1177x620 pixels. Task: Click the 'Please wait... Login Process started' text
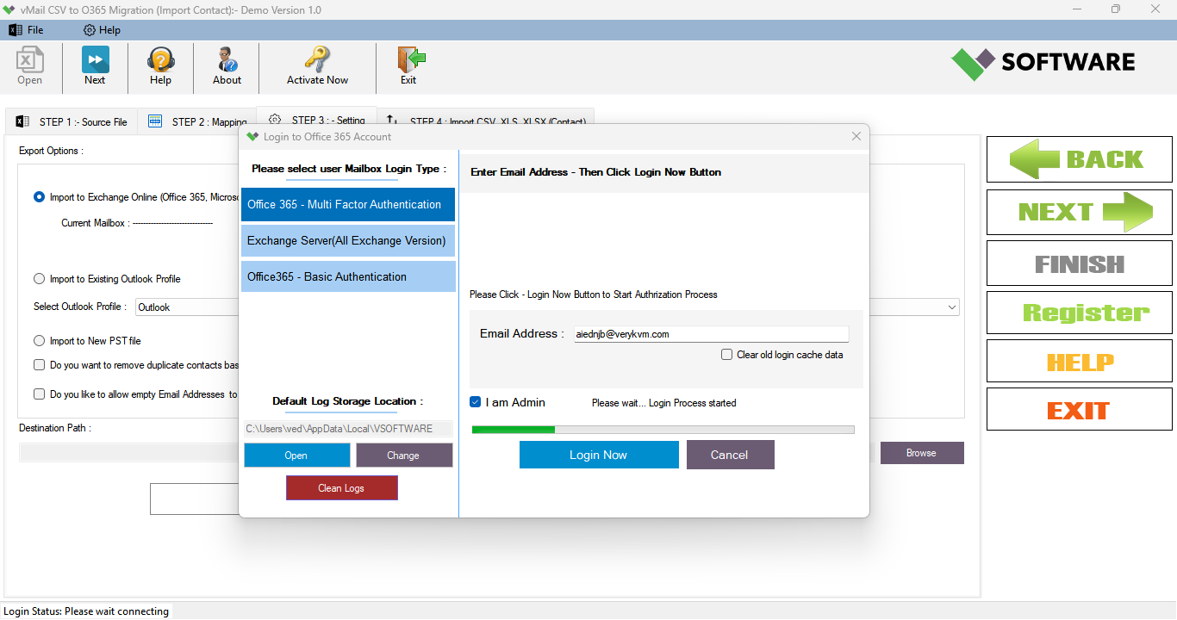pyautogui.click(x=664, y=403)
